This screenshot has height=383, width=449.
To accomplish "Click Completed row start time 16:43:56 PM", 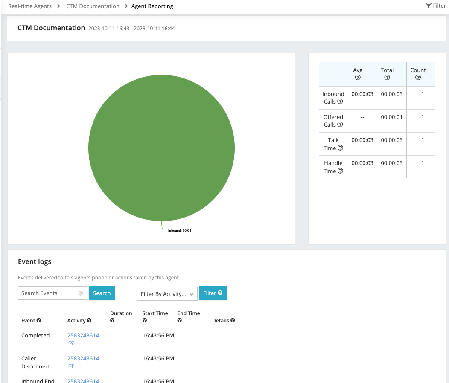I will pyautogui.click(x=158, y=335).
